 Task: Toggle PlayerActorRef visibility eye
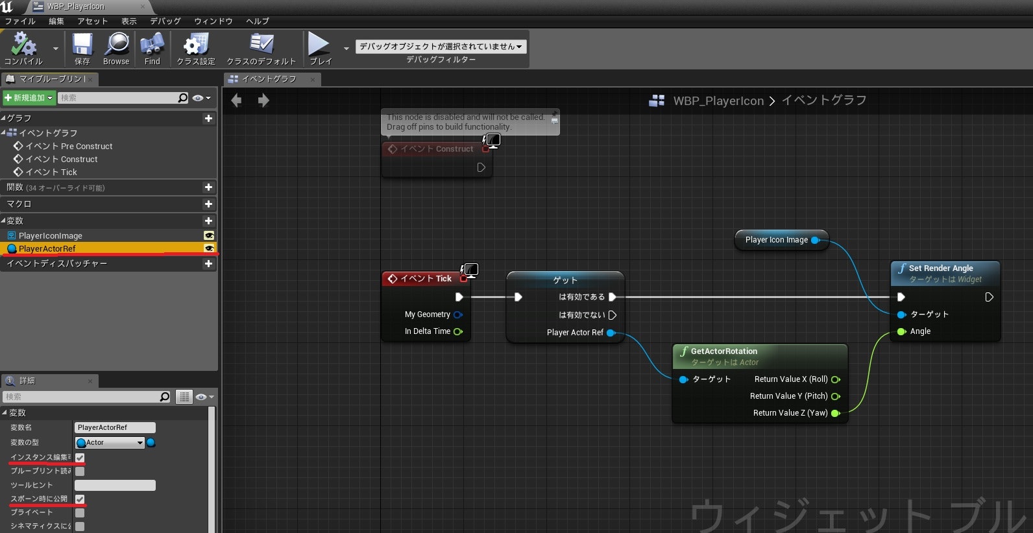pyautogui.click(x=209, y=249)
